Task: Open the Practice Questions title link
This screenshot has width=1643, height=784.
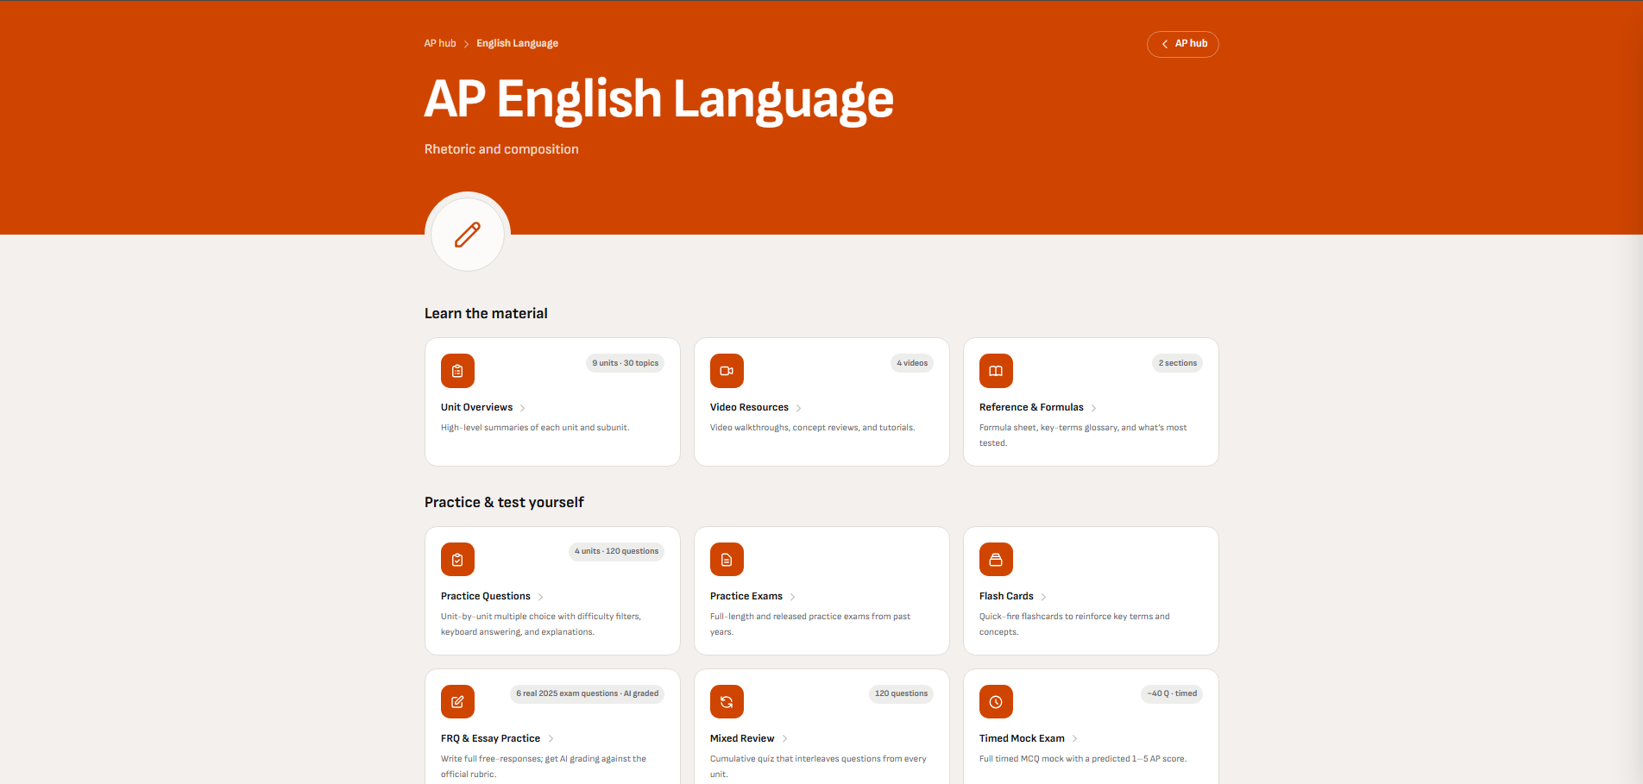Action: click(x=486, y=596)
